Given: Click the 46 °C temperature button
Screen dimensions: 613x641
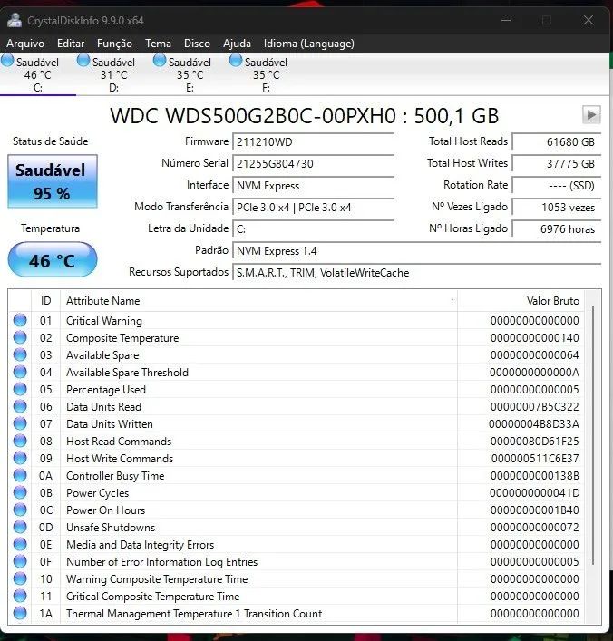Looking at the screenshot, I should coord(53,260).
